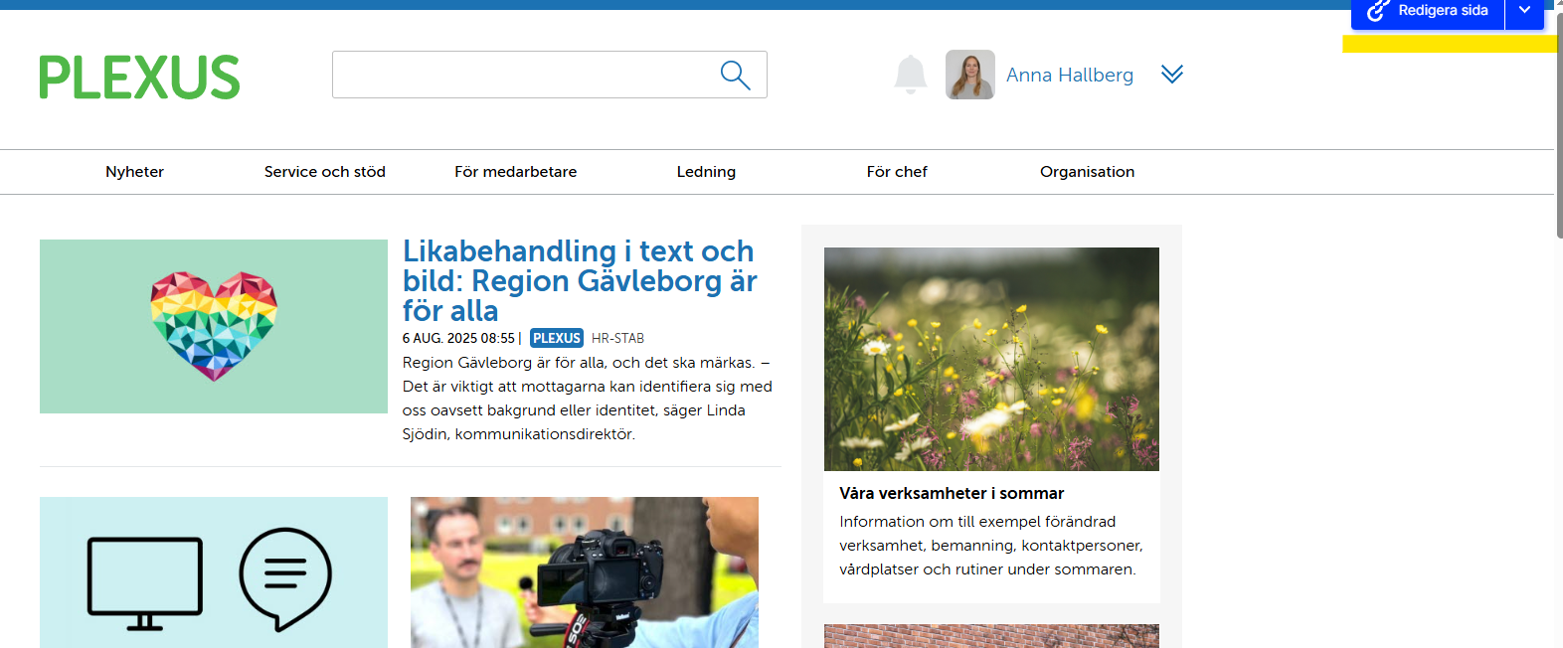Click the brick wall image
This screenshot has width=1563, height=648.
tap(991, 636)
